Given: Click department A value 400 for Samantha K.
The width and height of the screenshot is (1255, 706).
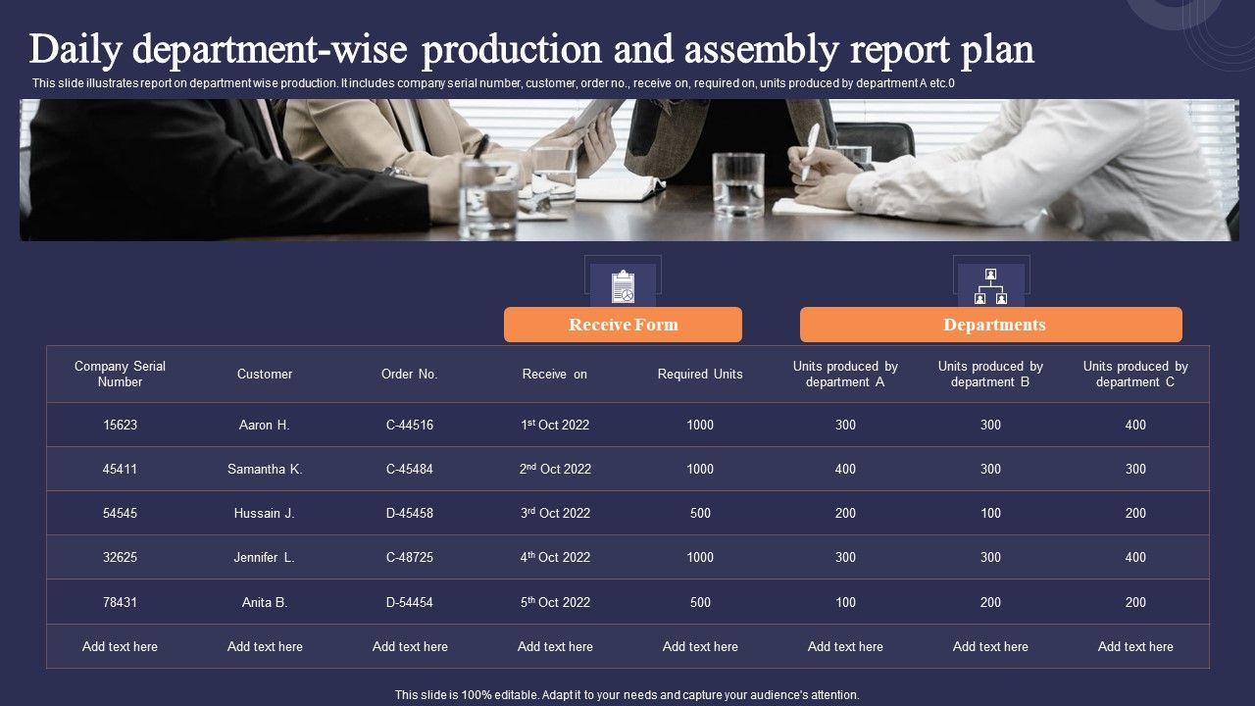Looking at the screenshot, I should click(x=845, y=469).
